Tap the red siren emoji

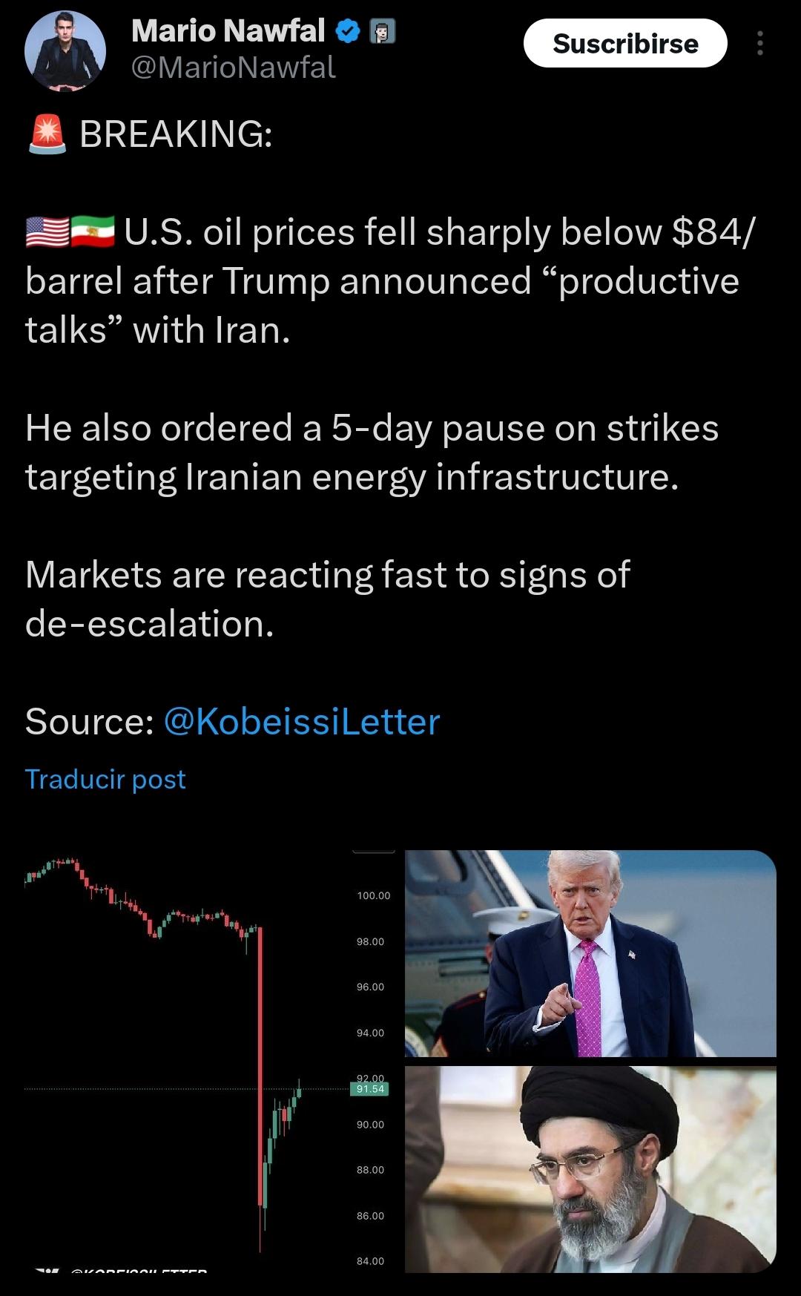click(x=47, y=135)
